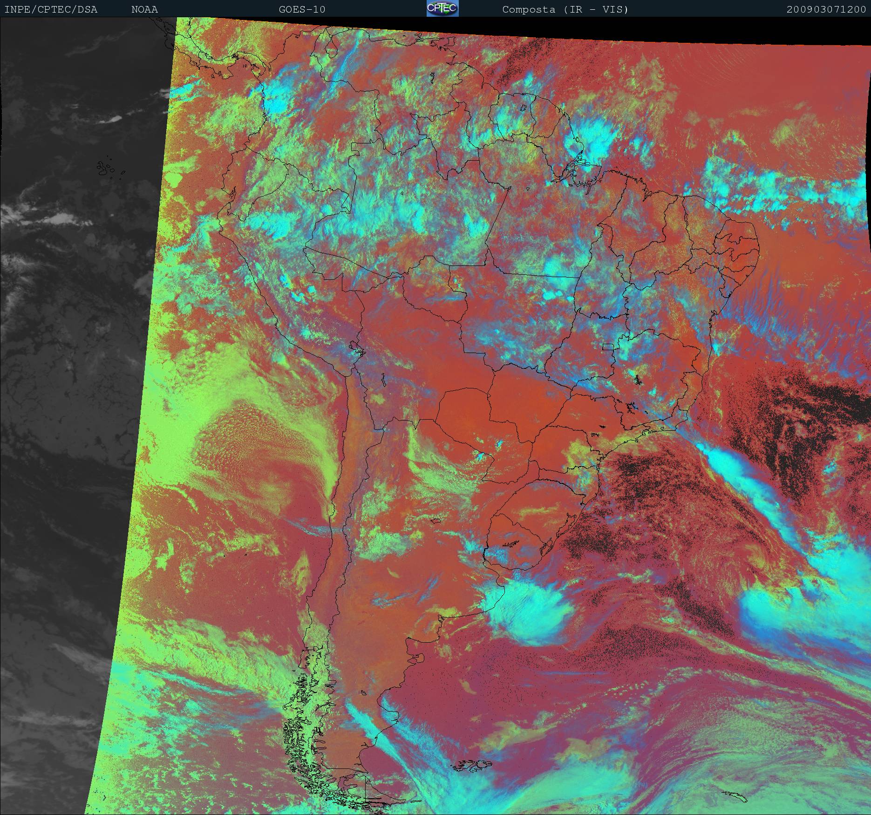This screenshot has height=815, width=871.
Task: Click the timestamp 200903071200
Action: tap(826, 10)
